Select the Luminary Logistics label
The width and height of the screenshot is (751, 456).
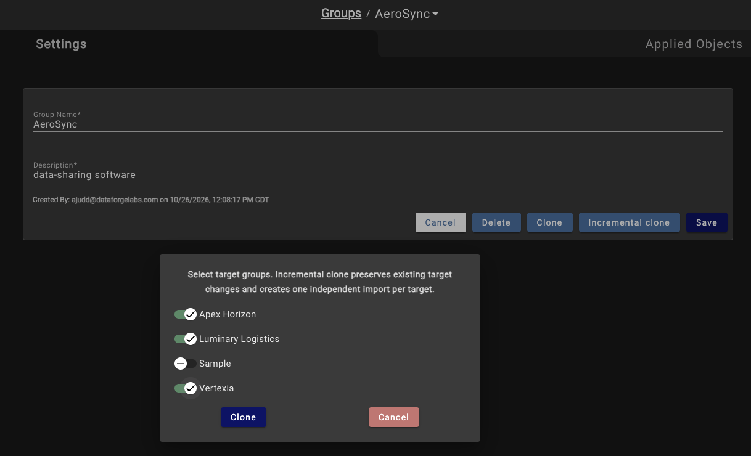pyautogui.click(x=239, y=339)
